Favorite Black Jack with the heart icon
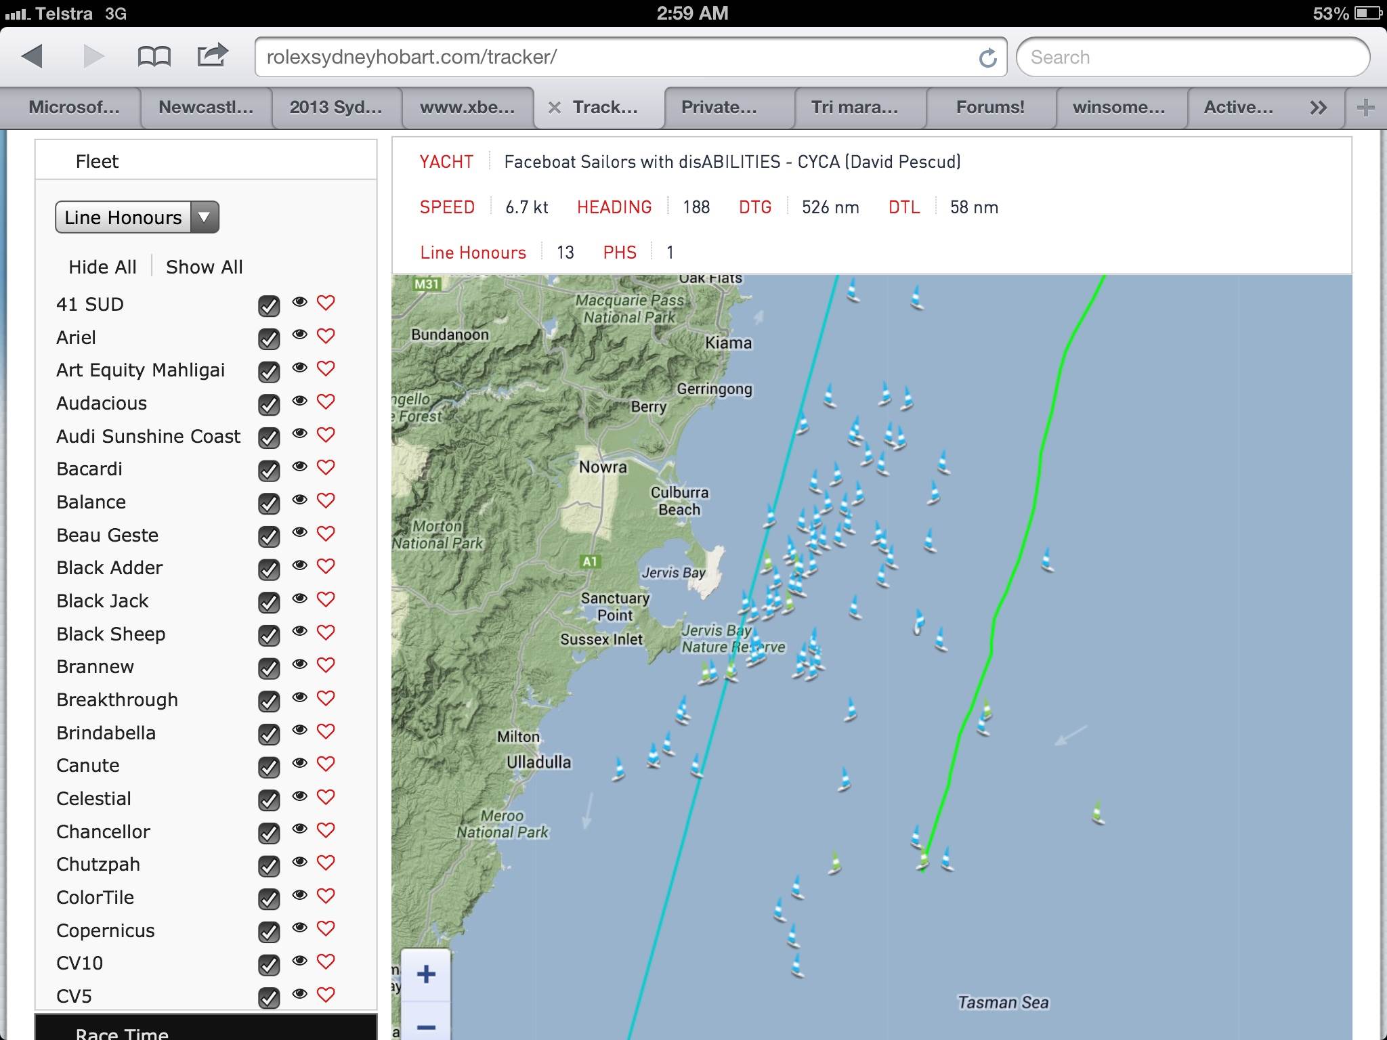The image size is (1387, 1040). pyautogui.click(x=326, y=599)
